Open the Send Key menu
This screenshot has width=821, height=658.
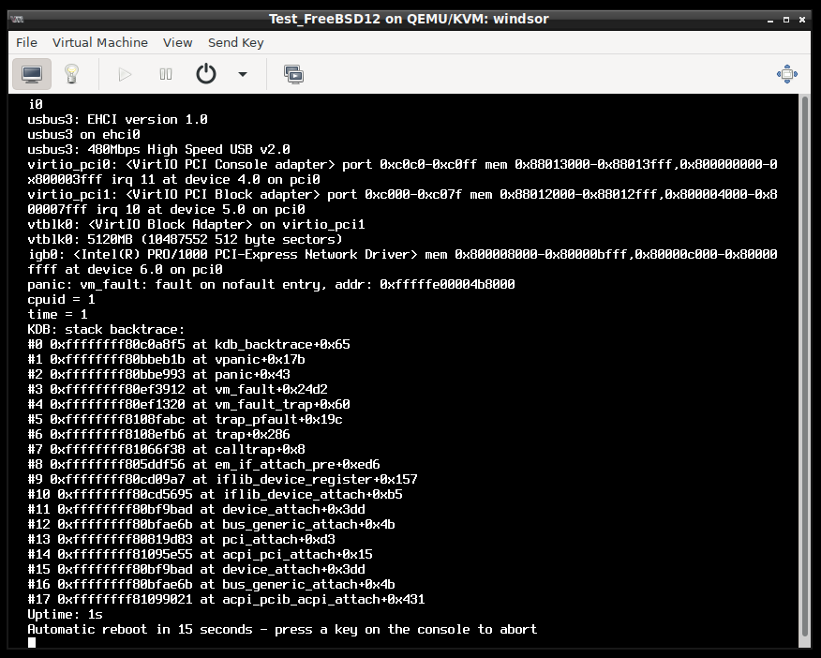coord(235,42)
